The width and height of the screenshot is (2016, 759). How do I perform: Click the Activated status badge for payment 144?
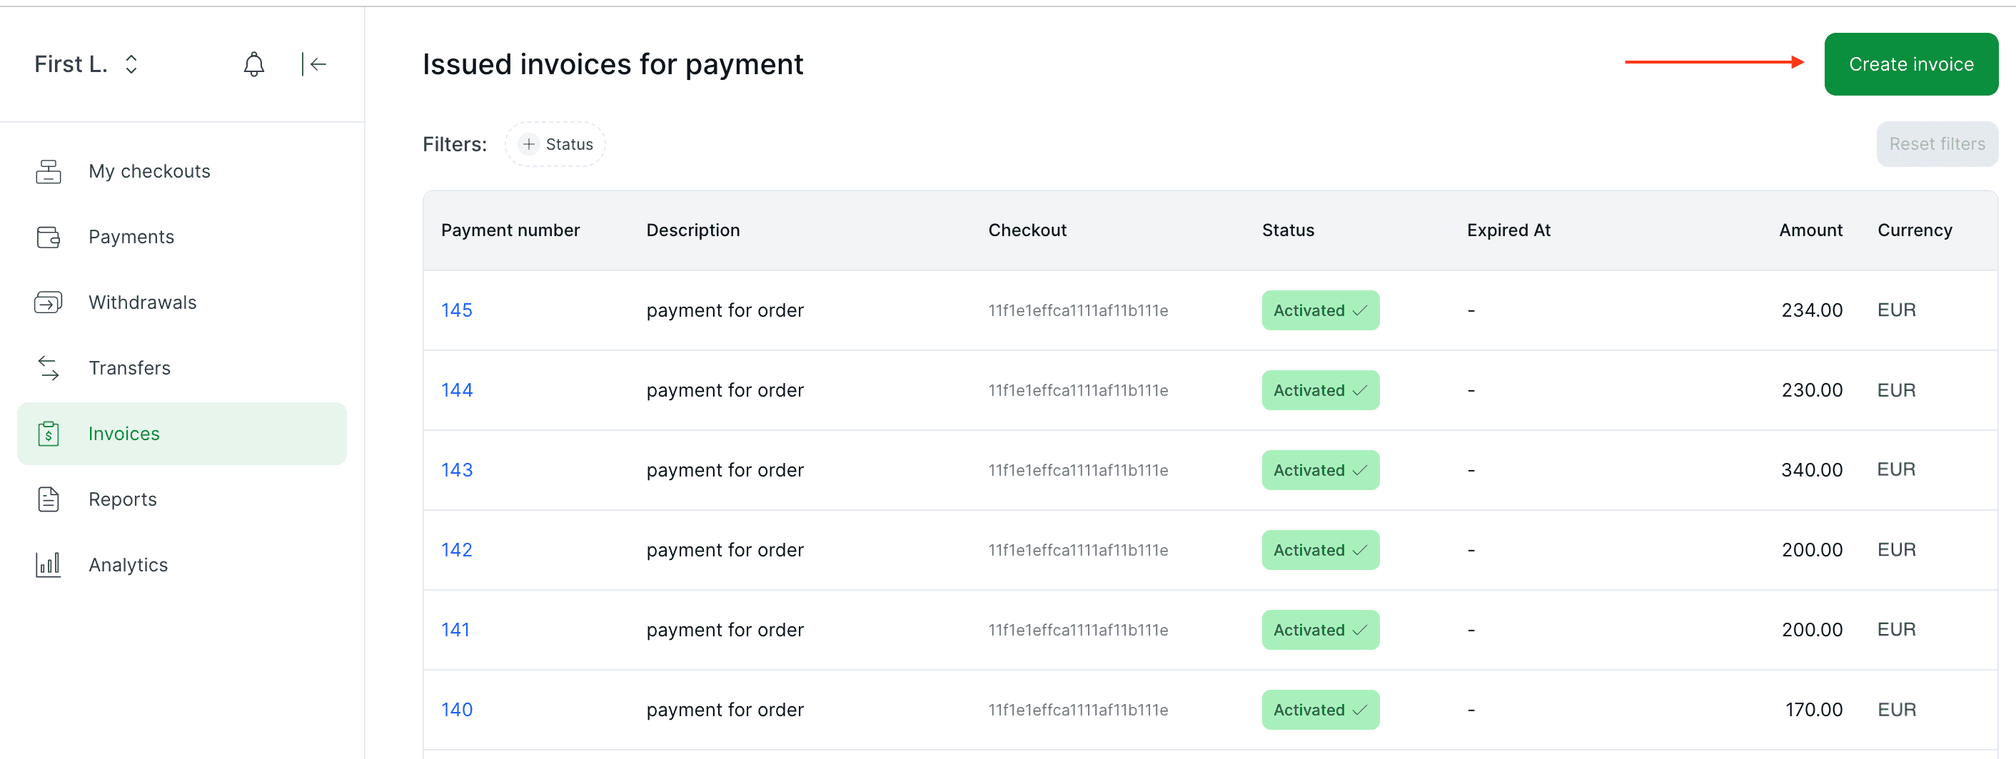(x=1319, y=390)
